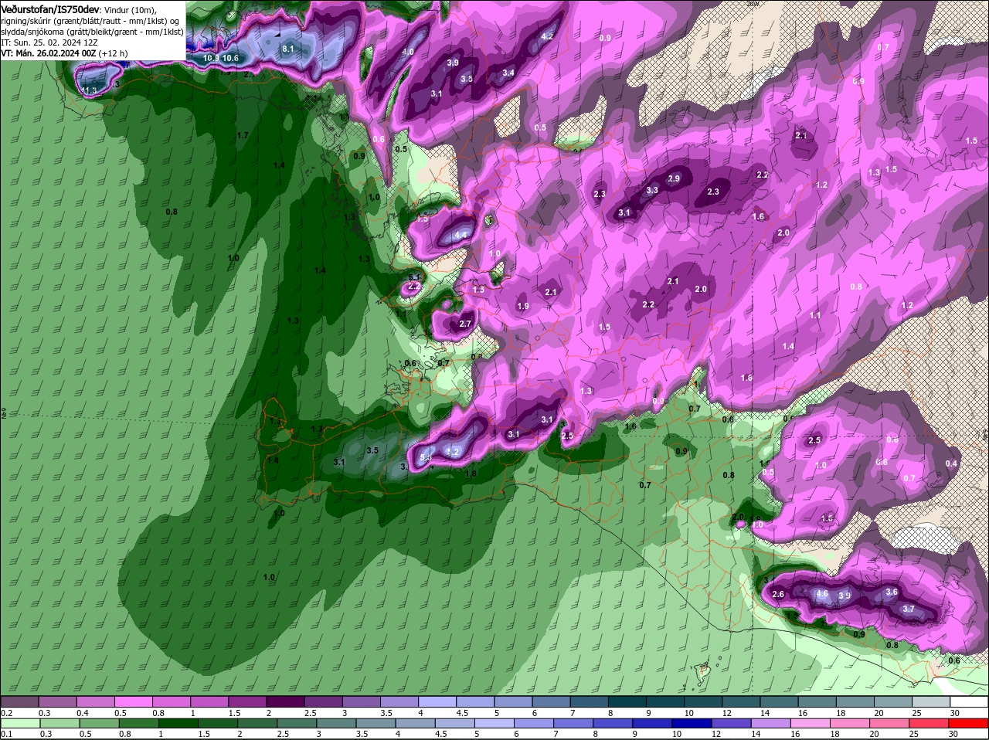Select the dark purple swatch between 2 and 2.5

(285, 701)
